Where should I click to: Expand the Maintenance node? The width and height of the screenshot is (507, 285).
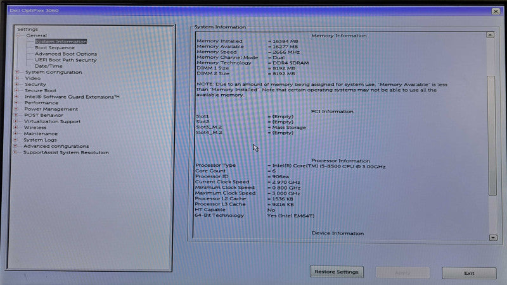[x=15, y=133]
